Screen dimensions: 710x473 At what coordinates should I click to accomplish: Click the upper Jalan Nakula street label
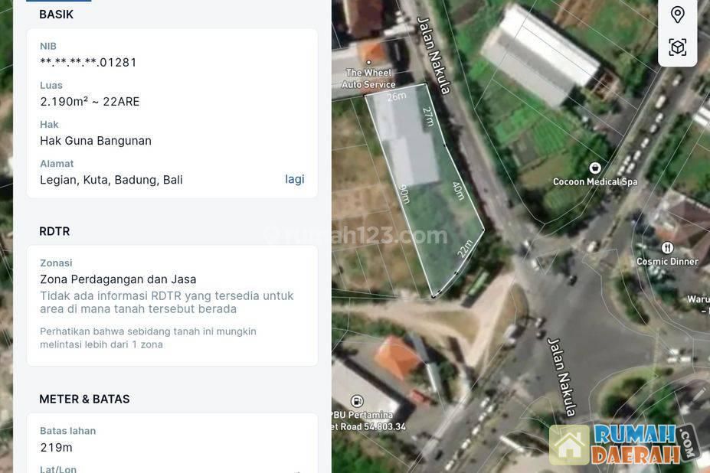point(434,55)
